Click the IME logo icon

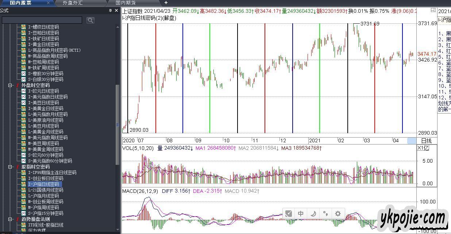coord(289,214)
